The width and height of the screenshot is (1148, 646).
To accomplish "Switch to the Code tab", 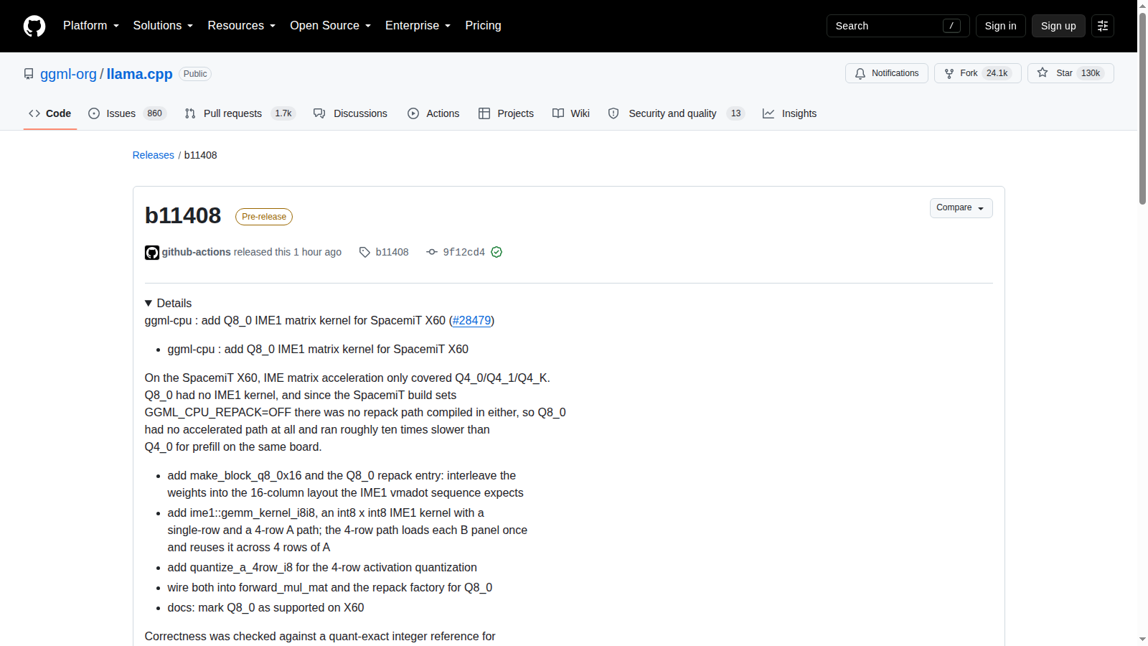I will click(50, 113).
